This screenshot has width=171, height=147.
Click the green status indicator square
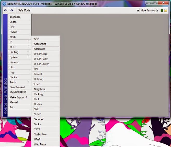point(162,10)
